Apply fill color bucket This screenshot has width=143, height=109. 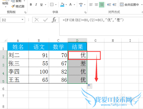tap(62, 5)
